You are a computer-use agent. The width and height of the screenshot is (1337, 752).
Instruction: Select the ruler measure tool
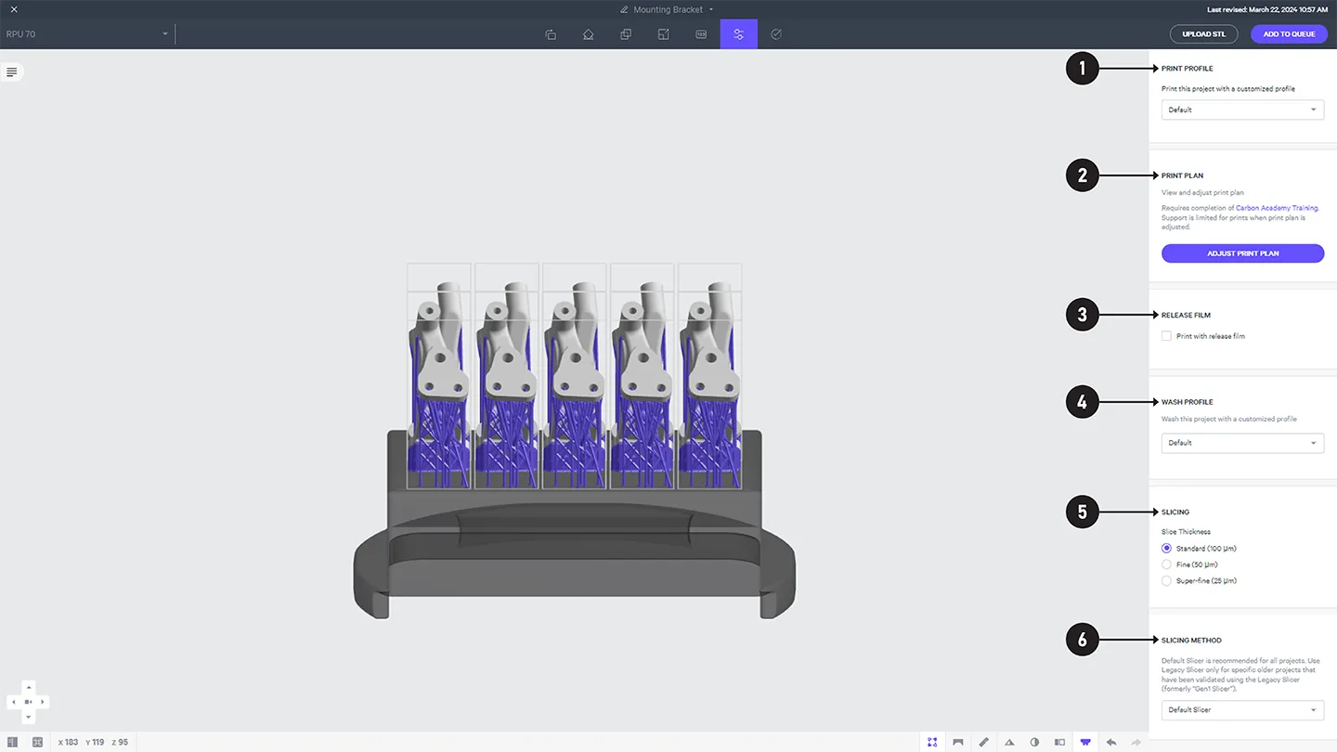984,742
